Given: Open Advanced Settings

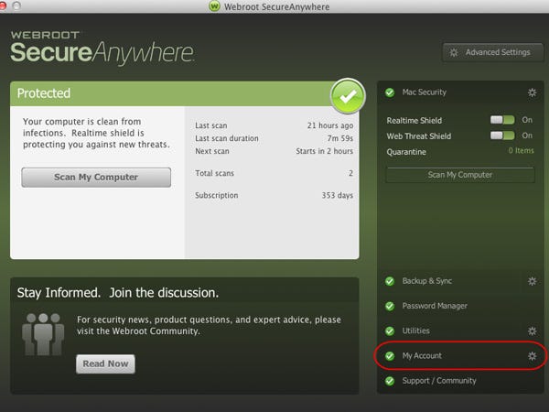Looking at the screenshot, I should pyautogui.click(x=493, y=52).
